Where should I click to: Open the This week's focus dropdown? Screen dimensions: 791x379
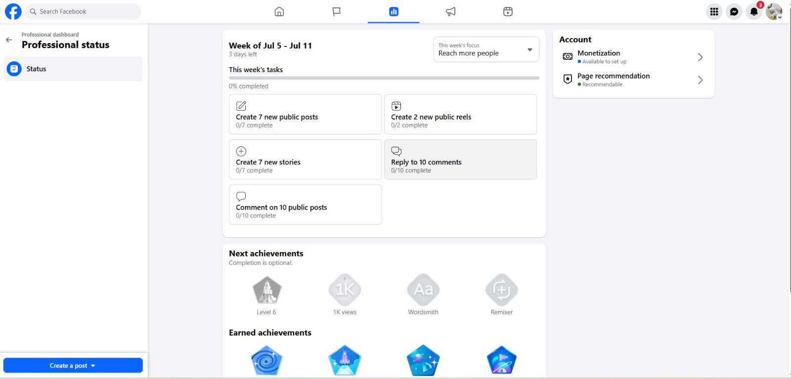(x=486, y=49)
